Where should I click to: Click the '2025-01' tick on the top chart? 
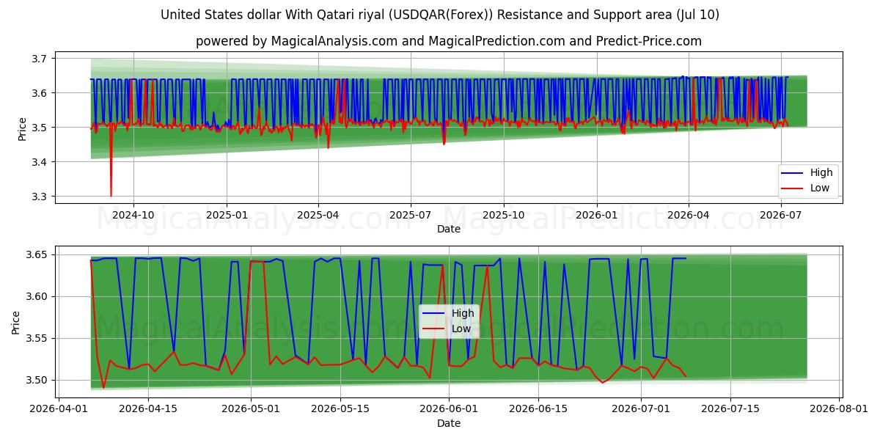click(226, 215)
